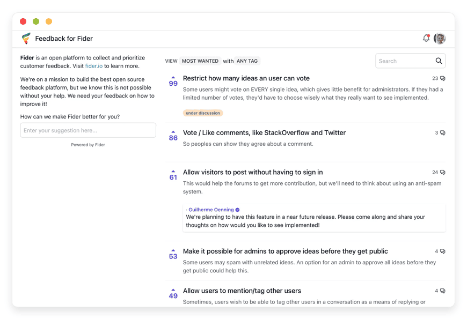Open the notifications bell icon
The image size is (467, 319).
pos(426,38)
